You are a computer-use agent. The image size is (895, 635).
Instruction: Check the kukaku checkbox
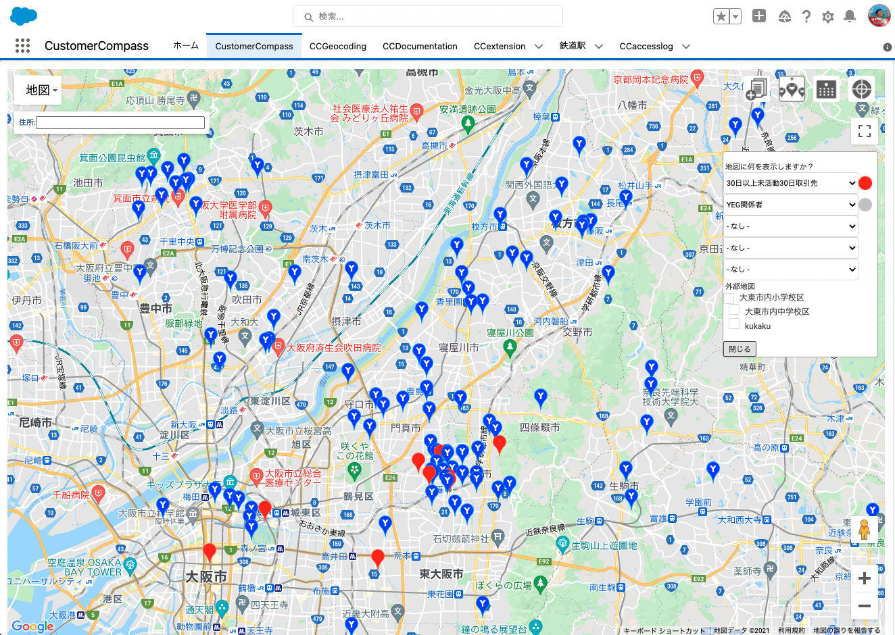point(734,324)
